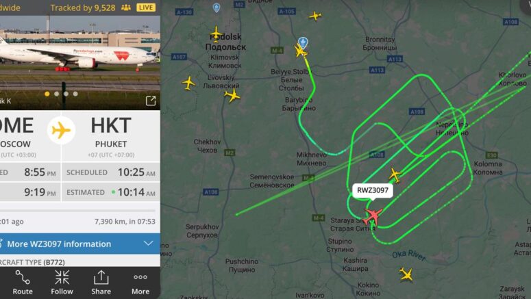
Task: Open aircraft photo in external window
Action: [x=151, y=101]
